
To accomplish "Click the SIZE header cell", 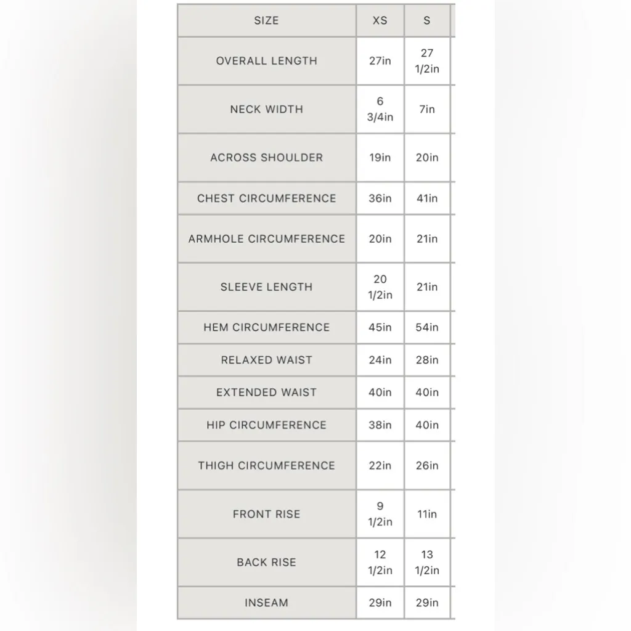I will pos(266,21).
